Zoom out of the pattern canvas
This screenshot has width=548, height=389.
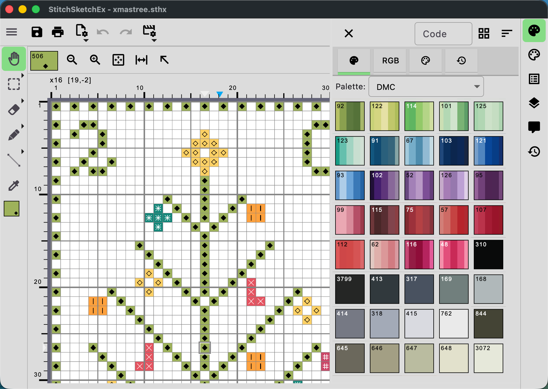click(72, 60)
